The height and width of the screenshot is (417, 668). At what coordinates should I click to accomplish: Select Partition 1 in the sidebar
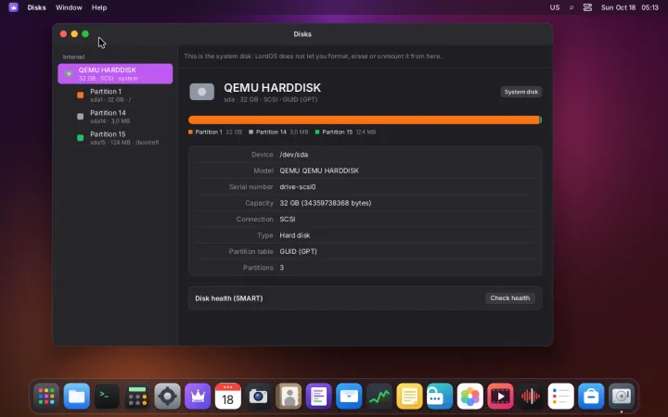point(115,95)
